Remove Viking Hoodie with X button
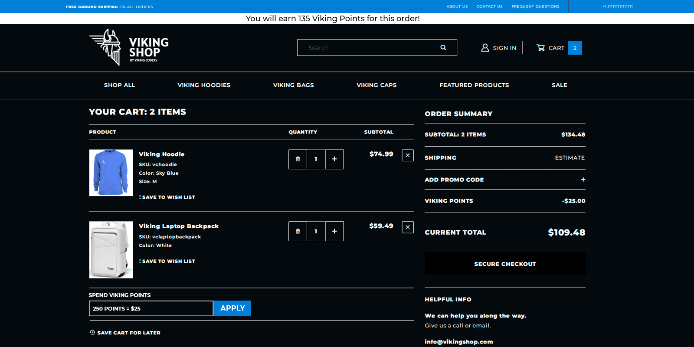The height and width of the screenshot is (347, 694). 408,155
